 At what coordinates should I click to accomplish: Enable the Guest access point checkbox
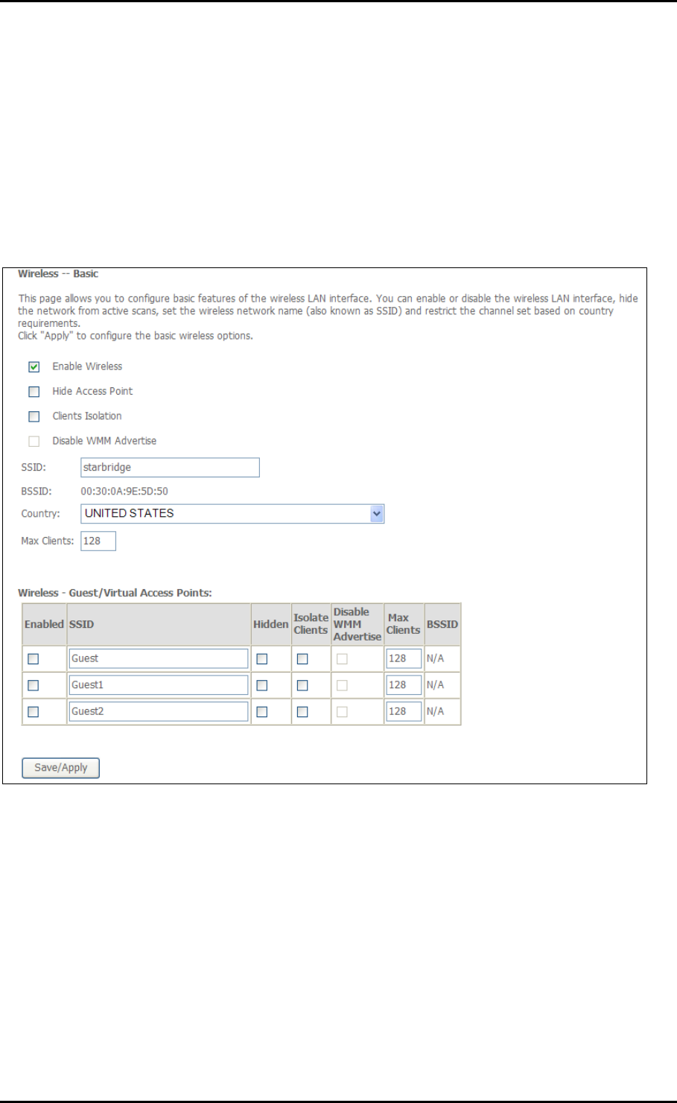pos(33,658)
